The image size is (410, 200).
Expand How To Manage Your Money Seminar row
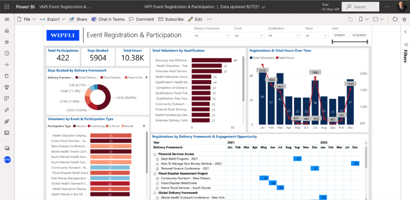coord(157,164)
